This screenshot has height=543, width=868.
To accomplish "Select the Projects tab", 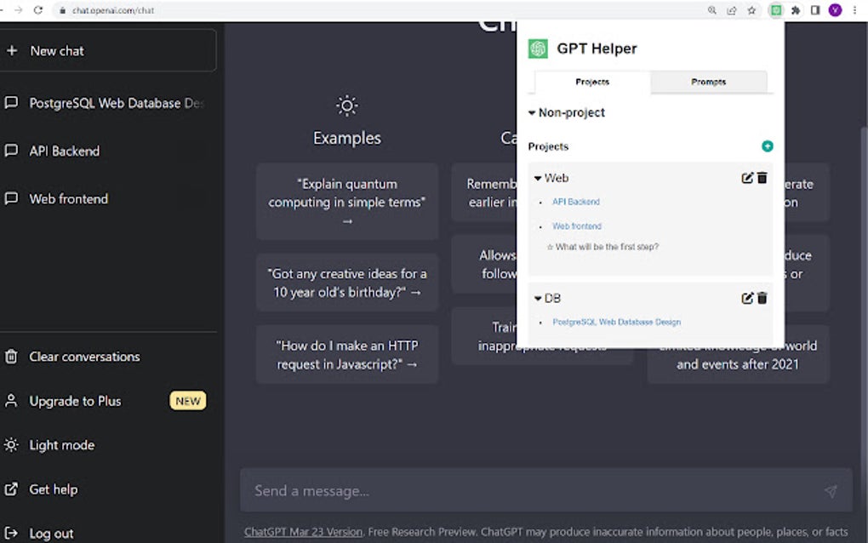I will tap(592, 82).
